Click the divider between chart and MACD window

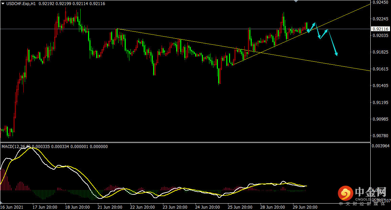[185, 142]
